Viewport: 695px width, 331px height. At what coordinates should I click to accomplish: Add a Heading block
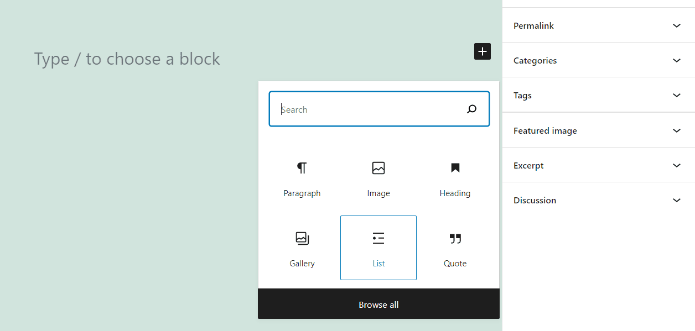tap(455, 178)
